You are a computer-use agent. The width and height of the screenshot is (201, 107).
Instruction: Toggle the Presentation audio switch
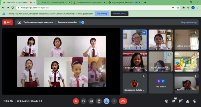82,22
